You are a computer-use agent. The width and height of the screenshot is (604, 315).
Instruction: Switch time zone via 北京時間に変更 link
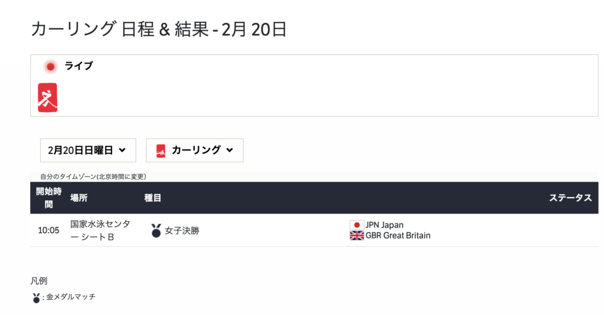[x=122, y=177]
